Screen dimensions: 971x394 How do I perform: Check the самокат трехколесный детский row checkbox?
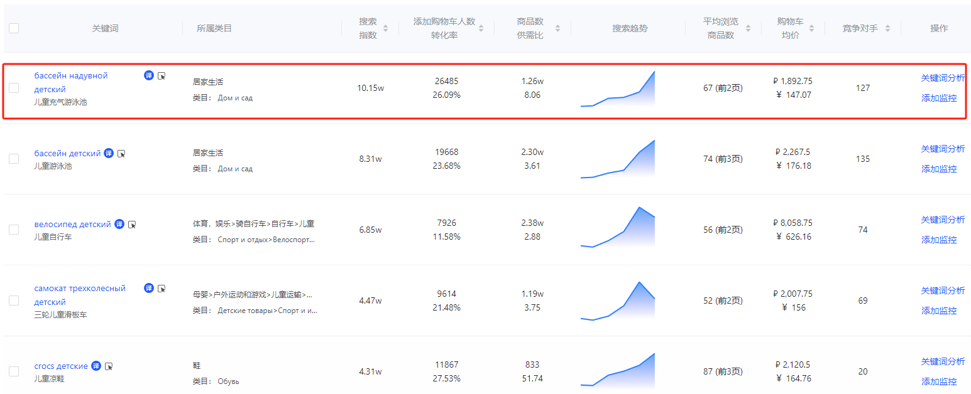[x=14, y=301]
